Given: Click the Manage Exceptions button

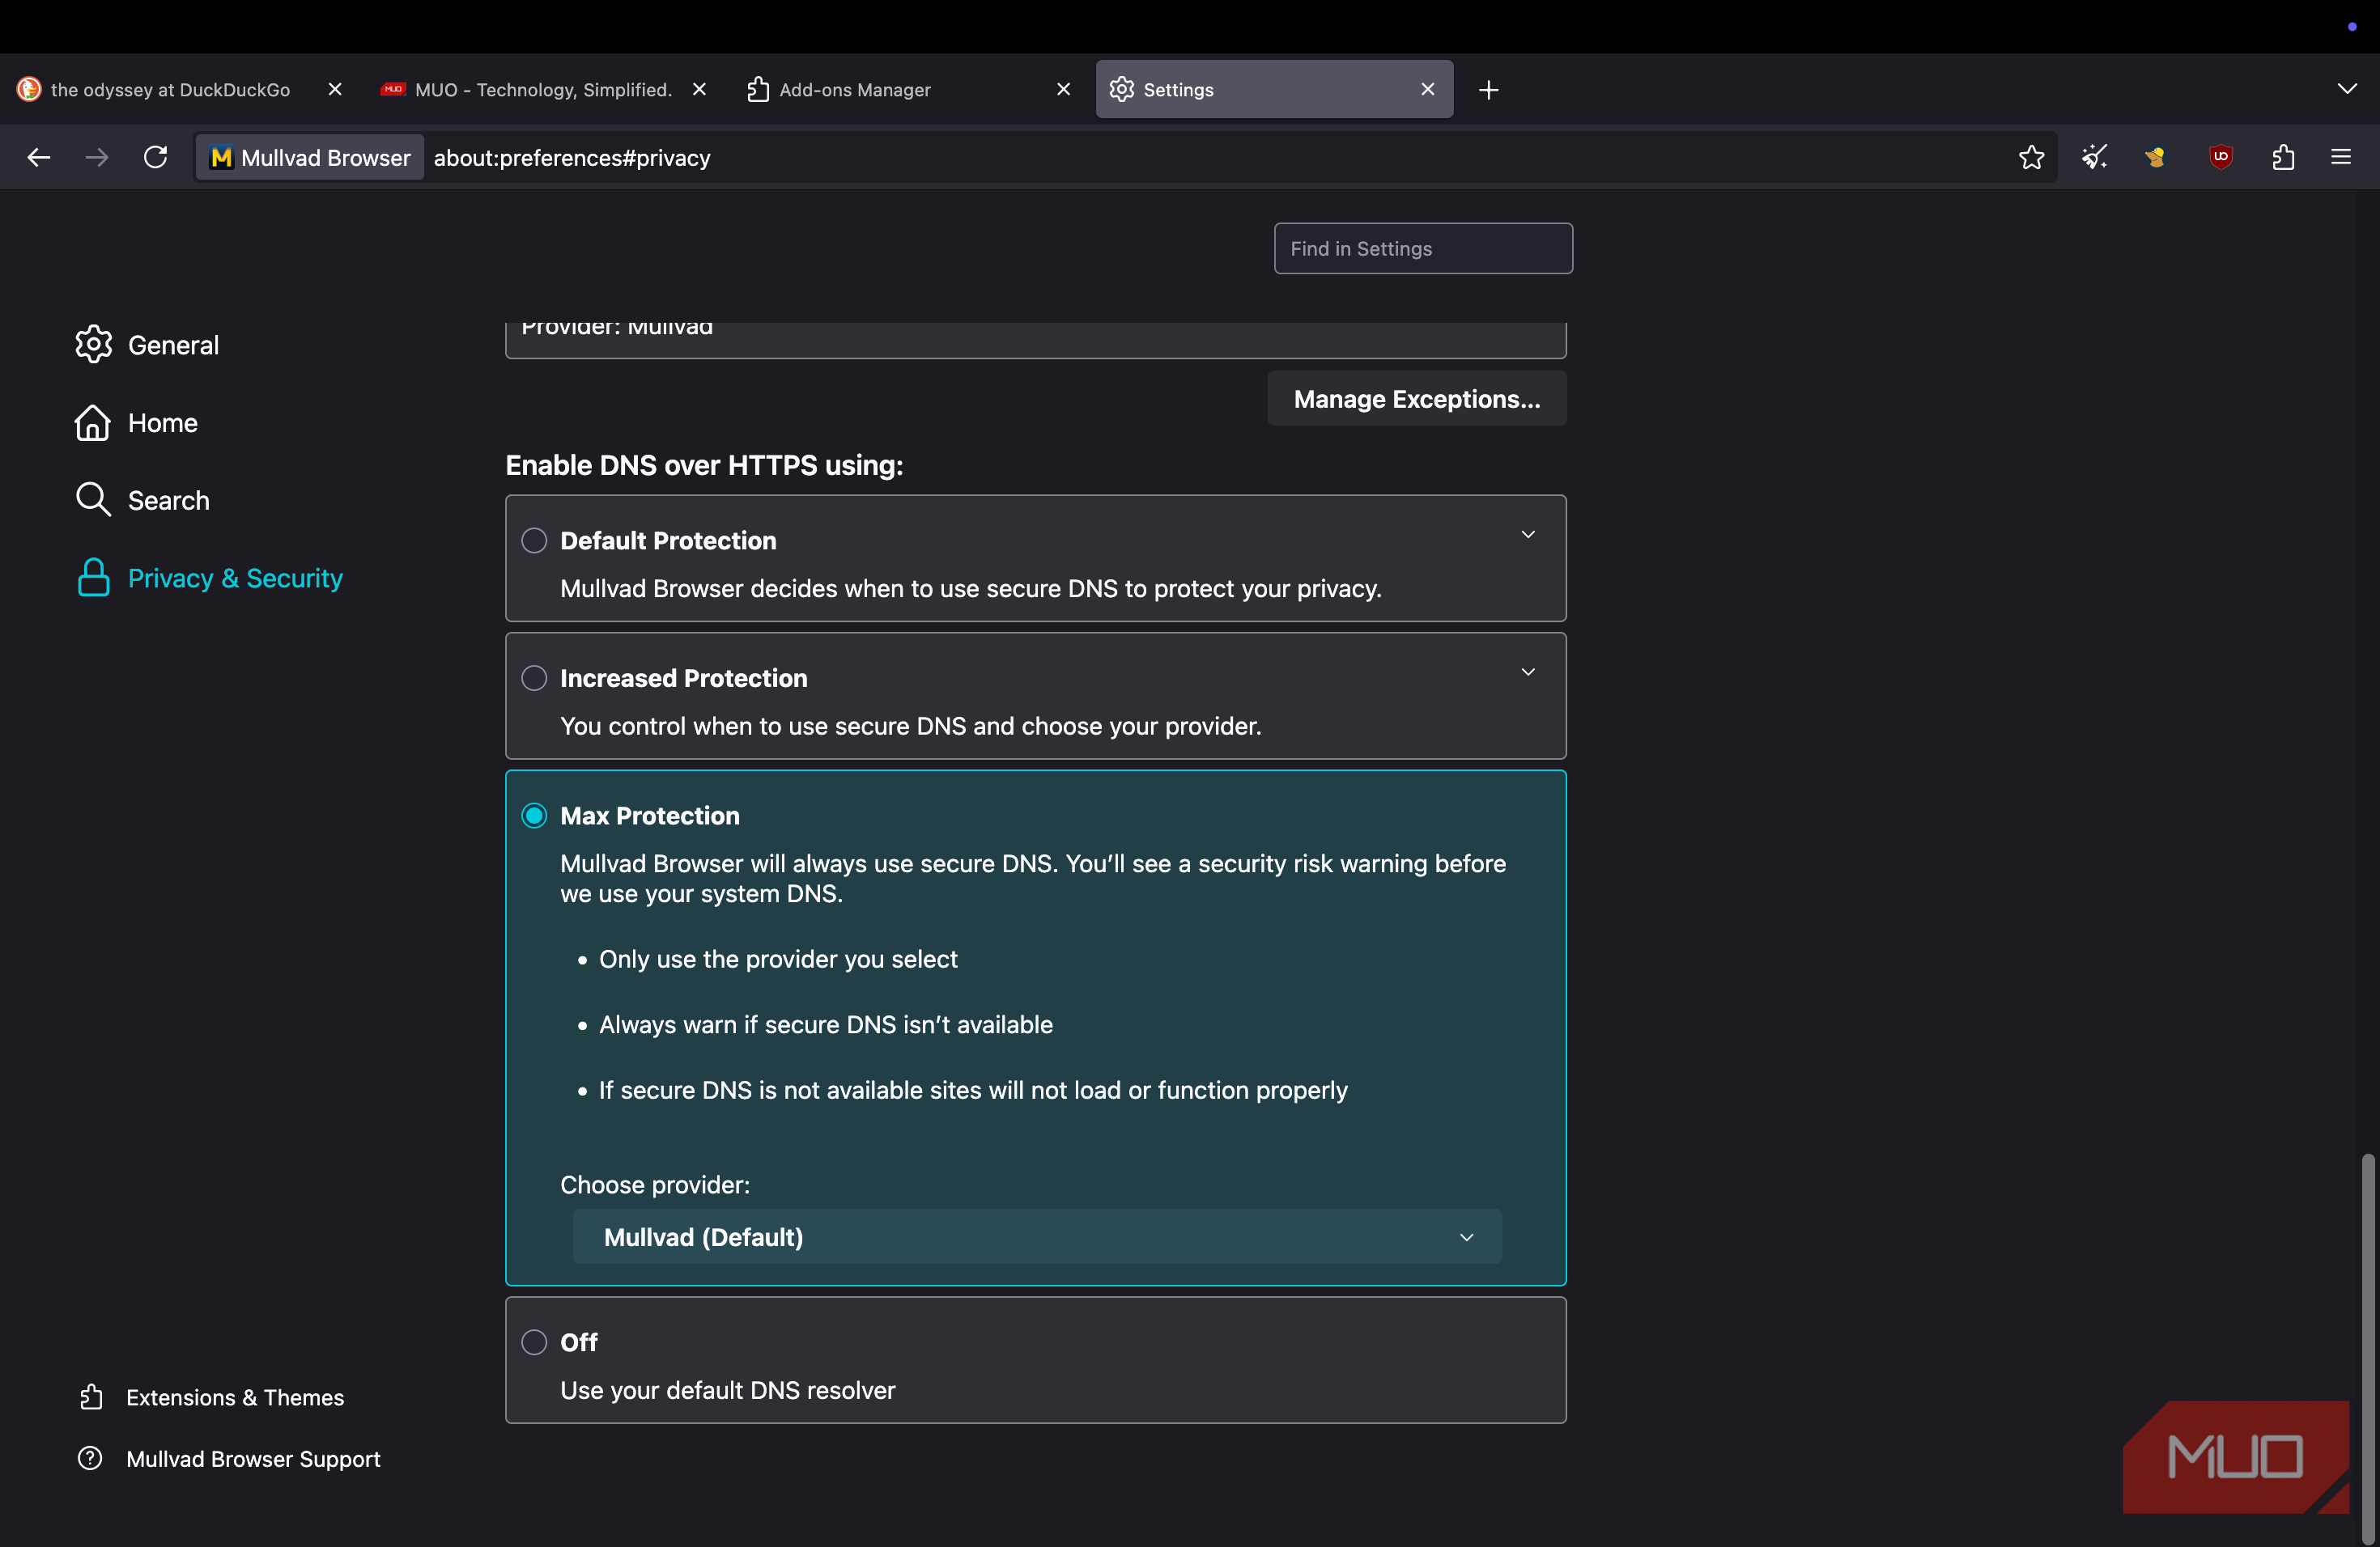Looking at the screenshot, I should pyautogui.click(x=1416, y=399).
